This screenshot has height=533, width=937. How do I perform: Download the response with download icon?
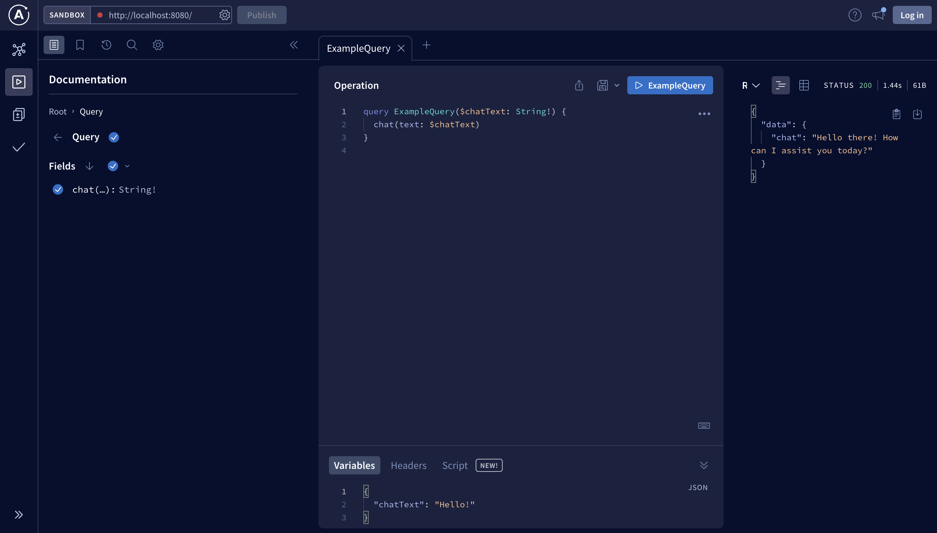(917, 114)
